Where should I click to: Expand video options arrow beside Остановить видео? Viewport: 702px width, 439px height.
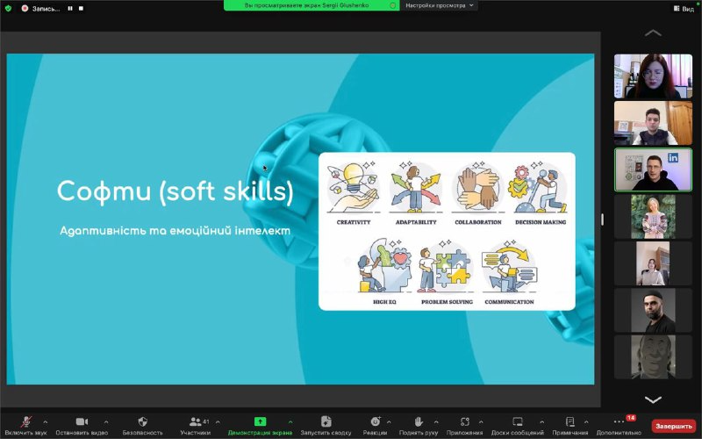[x=106, y=421]
